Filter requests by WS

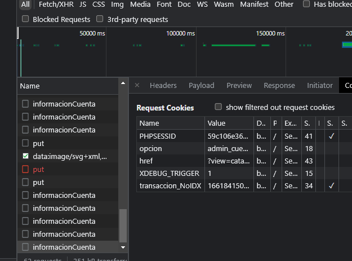point(202,5)
